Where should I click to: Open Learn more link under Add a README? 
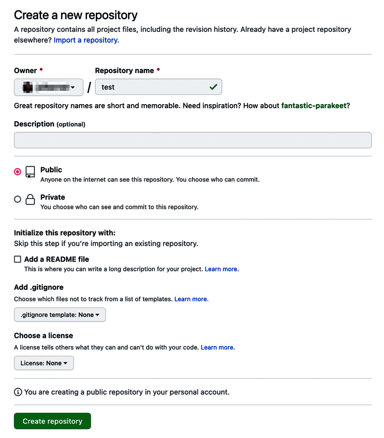(x=222, y=269)
